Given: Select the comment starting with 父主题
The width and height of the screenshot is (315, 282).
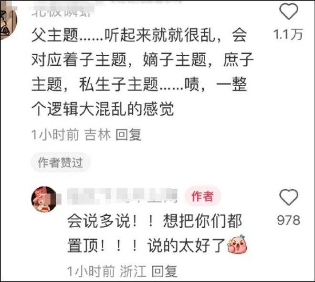Looking at the screenshot, I should coord(142,72).
